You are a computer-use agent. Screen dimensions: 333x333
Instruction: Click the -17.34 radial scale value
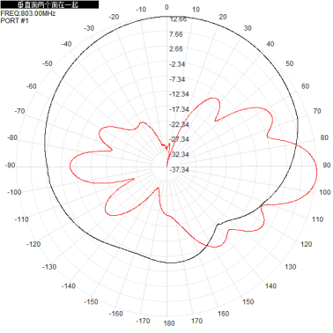(x=179, y=109)
